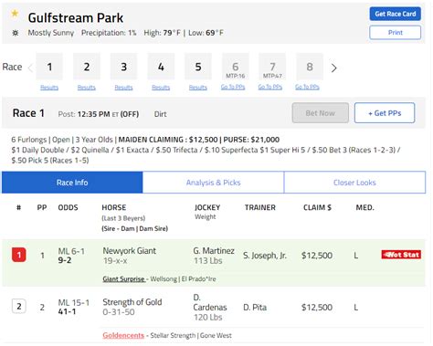Click the CLAIM $ column header
The width and height of the screenshot is (433, 346).
click(x=317, y=207)
